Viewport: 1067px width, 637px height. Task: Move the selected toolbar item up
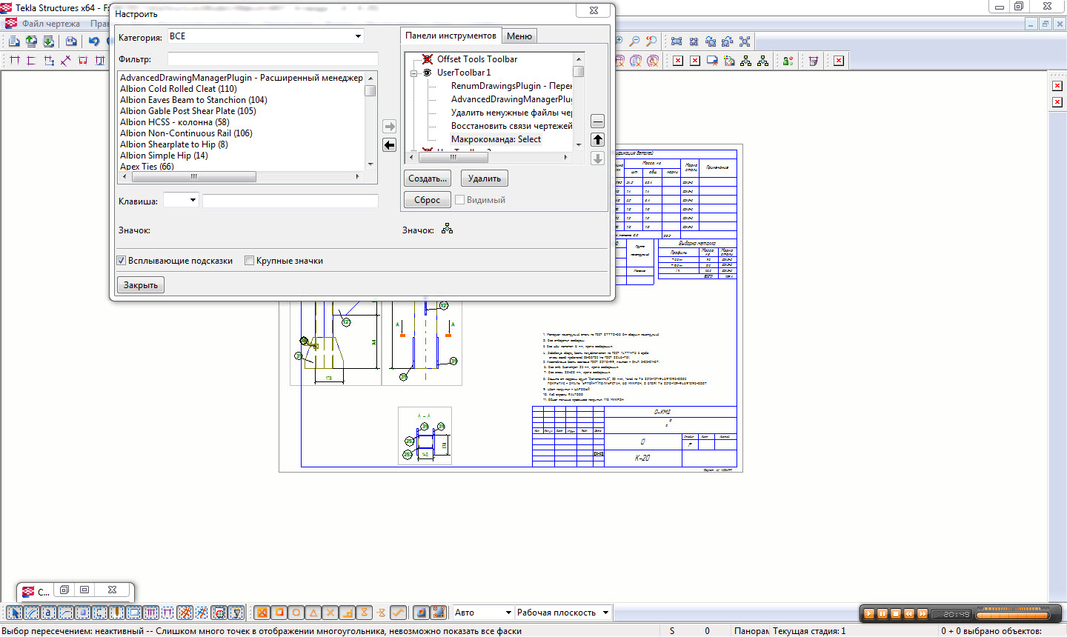pos(598,140)
